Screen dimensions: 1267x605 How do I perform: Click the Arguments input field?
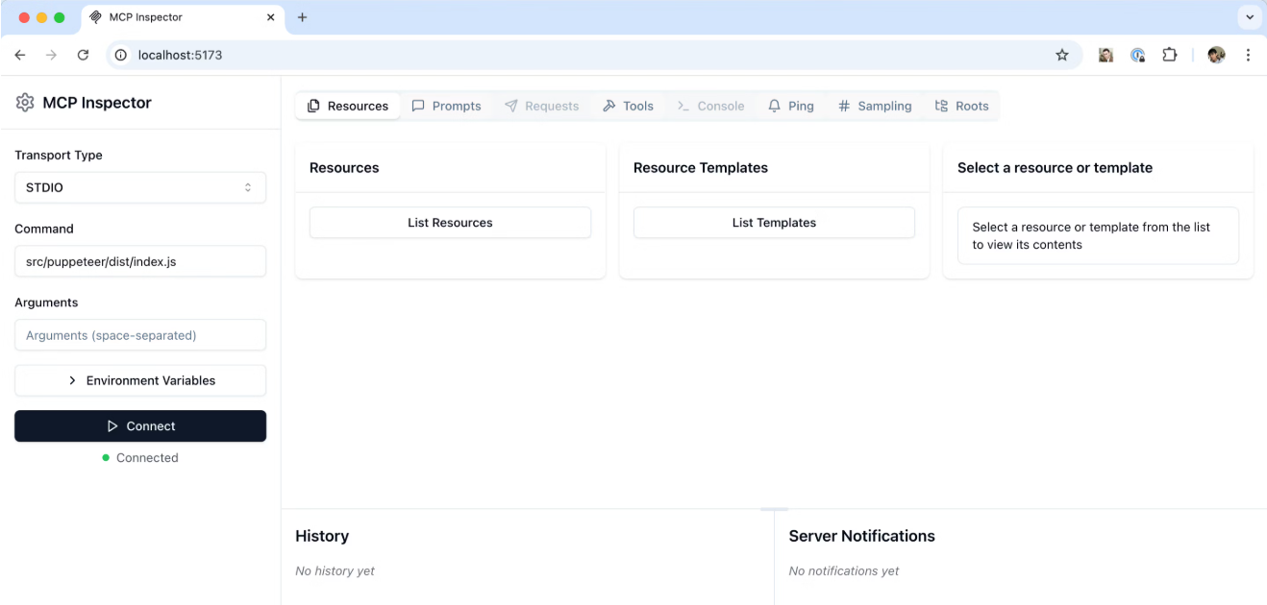click(140, 335)
